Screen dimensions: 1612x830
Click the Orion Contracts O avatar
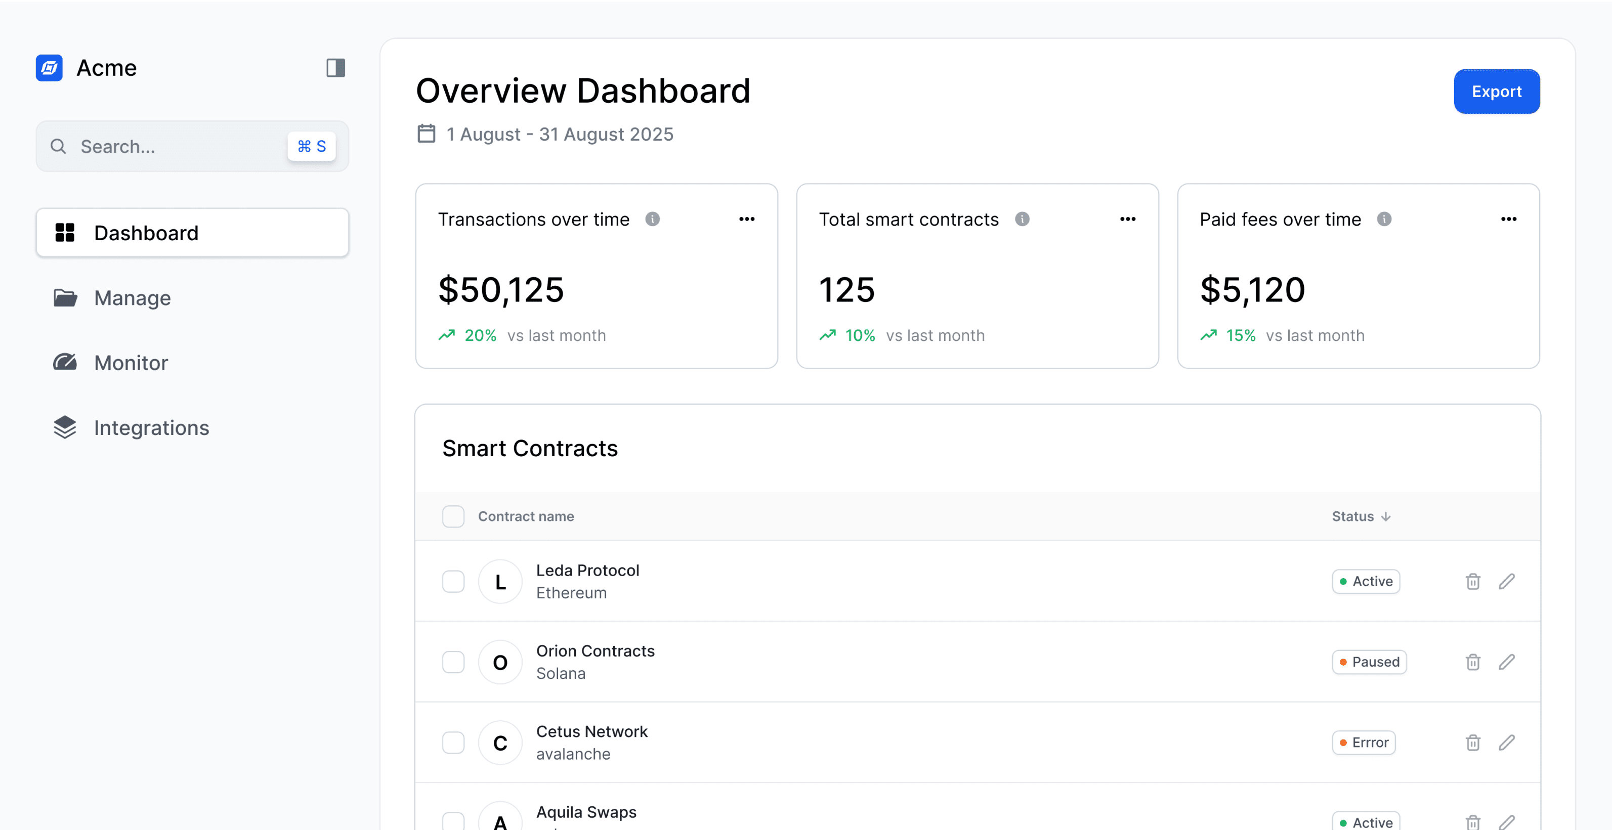[x=500, y=662]
